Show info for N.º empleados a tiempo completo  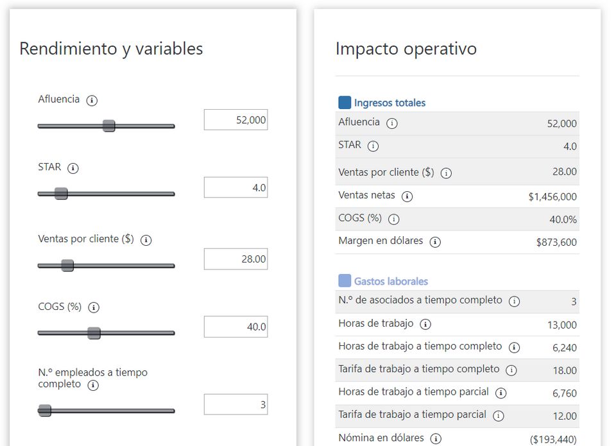point(92,385)
